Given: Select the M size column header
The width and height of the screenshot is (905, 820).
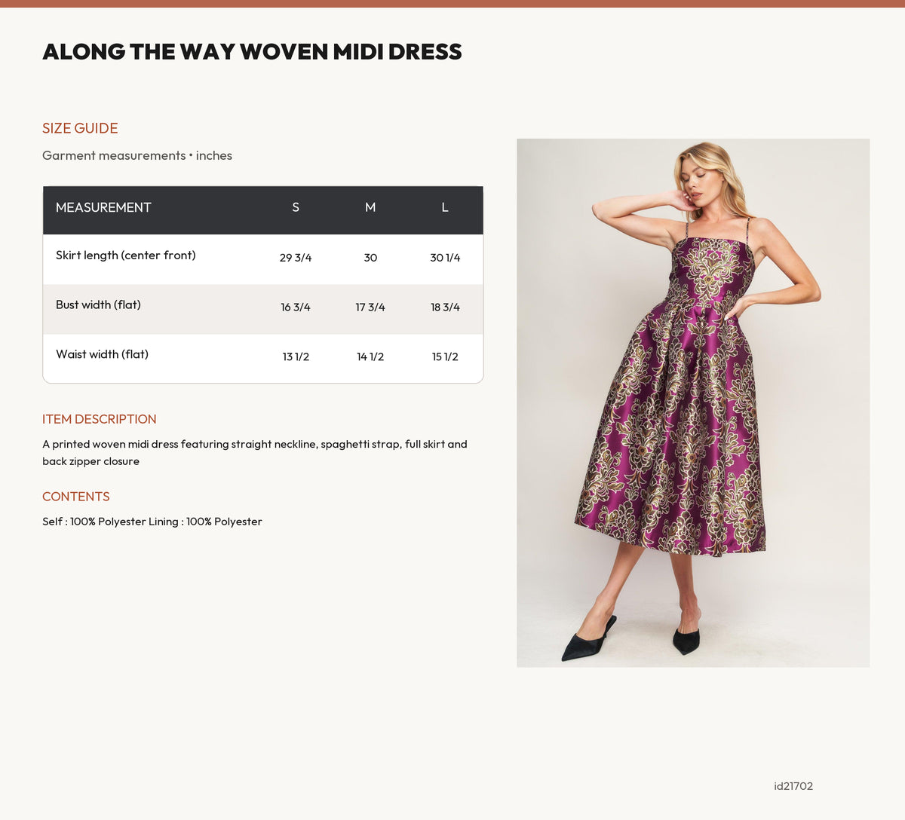Looking at the screenshot, I should 370,207.
